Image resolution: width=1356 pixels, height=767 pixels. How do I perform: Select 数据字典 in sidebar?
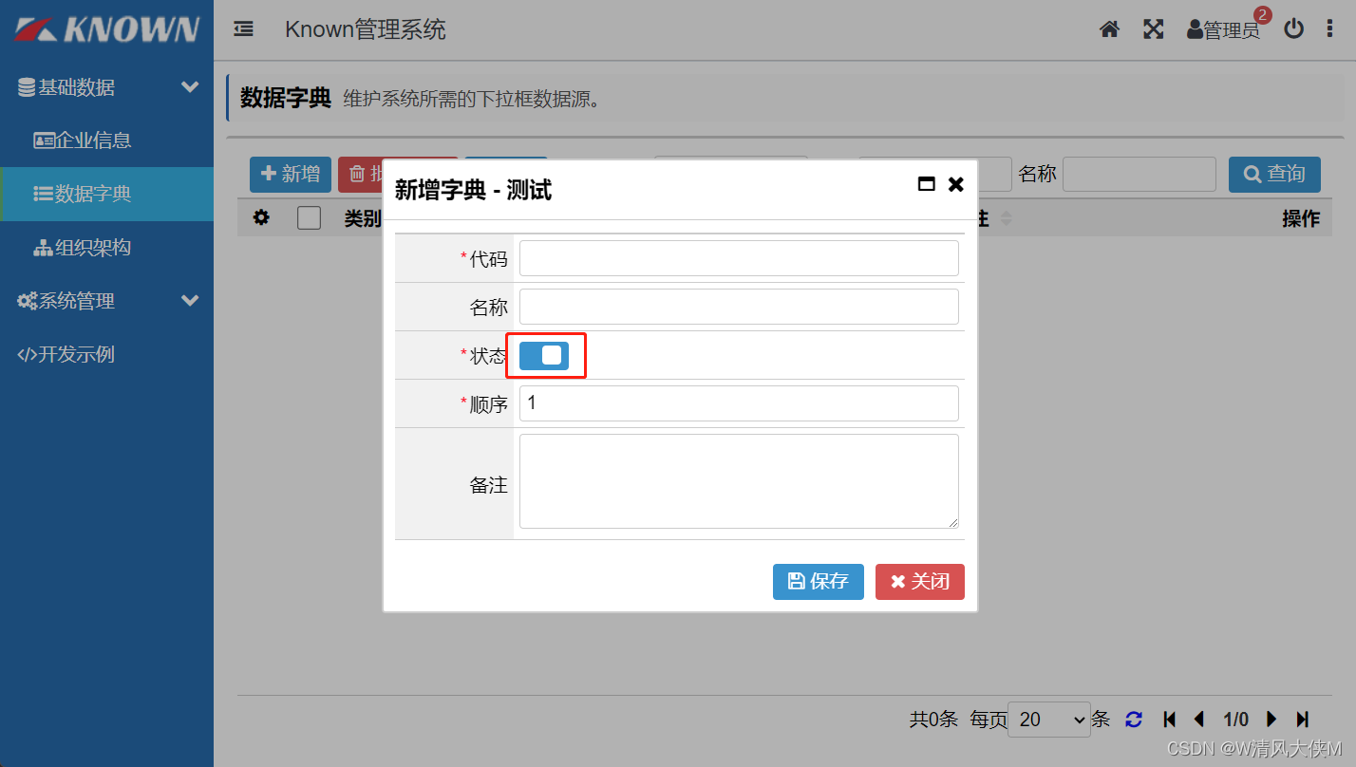point(106,194)
